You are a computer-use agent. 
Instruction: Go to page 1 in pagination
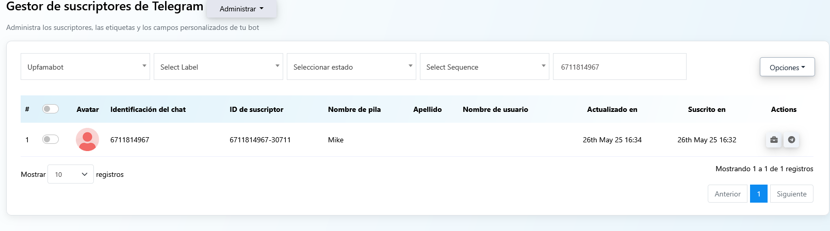(x=758, y=194)
